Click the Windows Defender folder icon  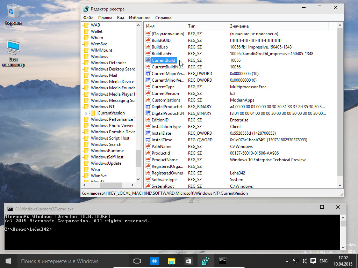coord(86,63)
